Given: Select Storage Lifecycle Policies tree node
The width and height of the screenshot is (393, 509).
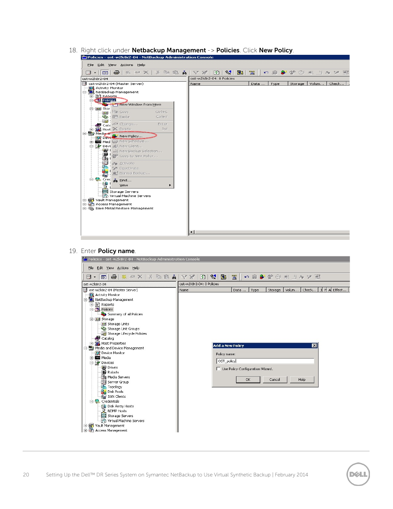Looking at the screenshot, I should coord(127,334).
